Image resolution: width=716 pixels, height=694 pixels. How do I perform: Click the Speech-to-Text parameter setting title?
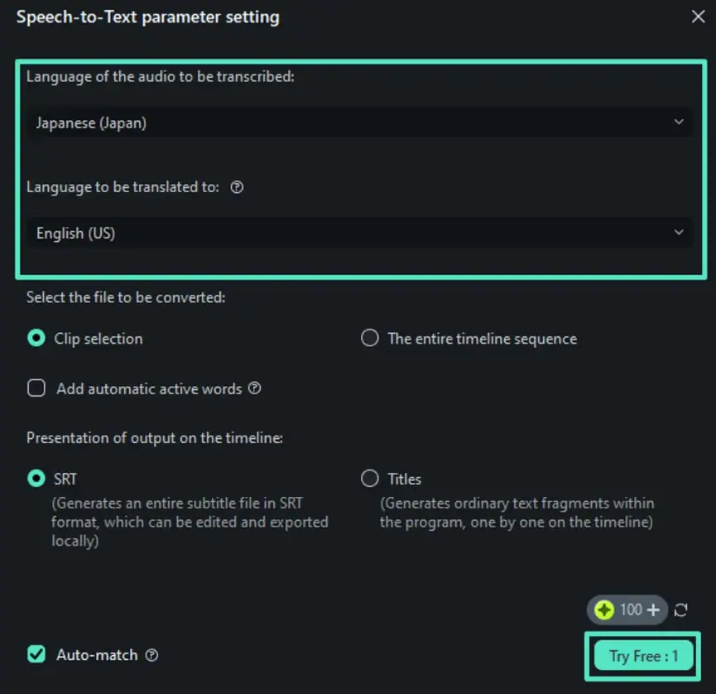pyautogui.click(x=148, y=17)
